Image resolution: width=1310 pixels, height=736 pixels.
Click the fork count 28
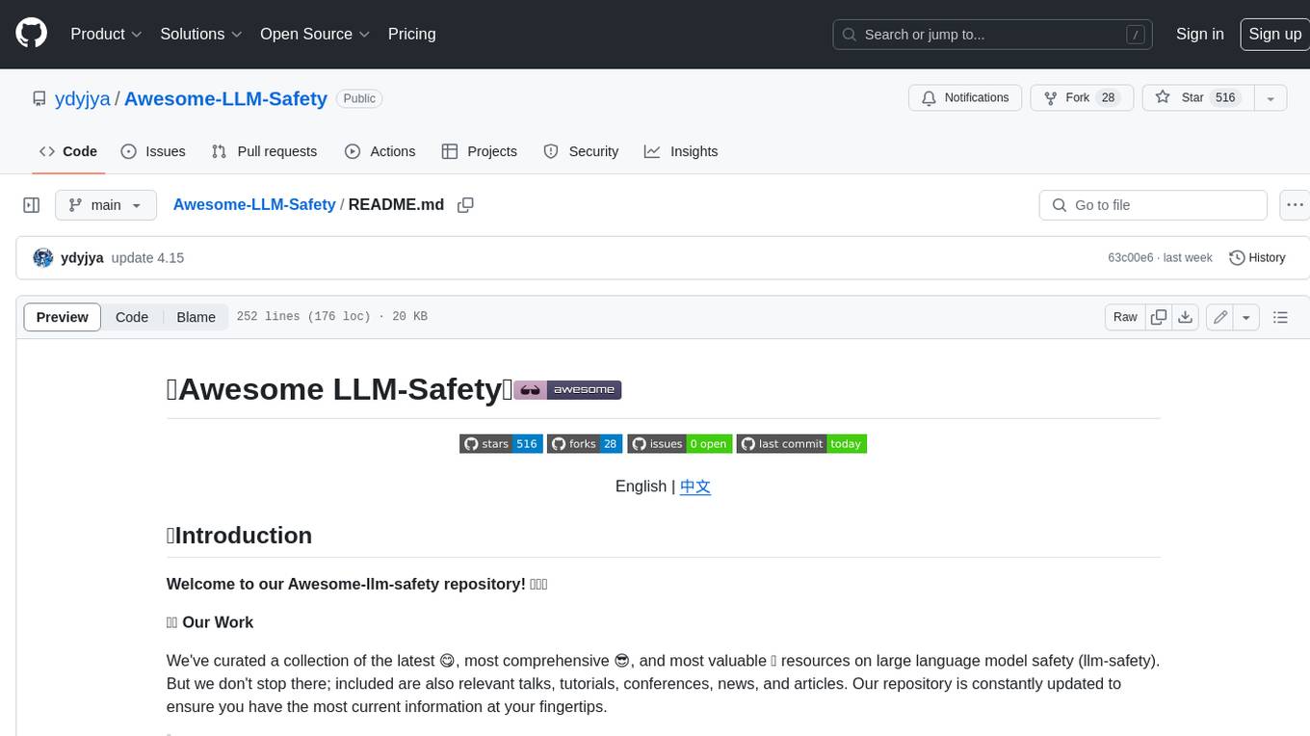tap(1109, 98)
